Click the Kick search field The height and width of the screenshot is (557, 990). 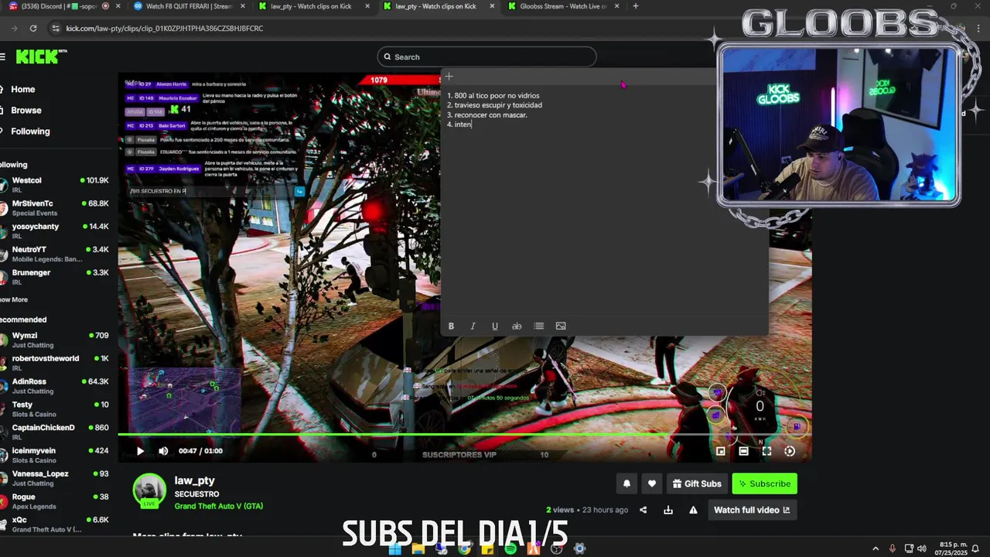[x=486, y=56]
